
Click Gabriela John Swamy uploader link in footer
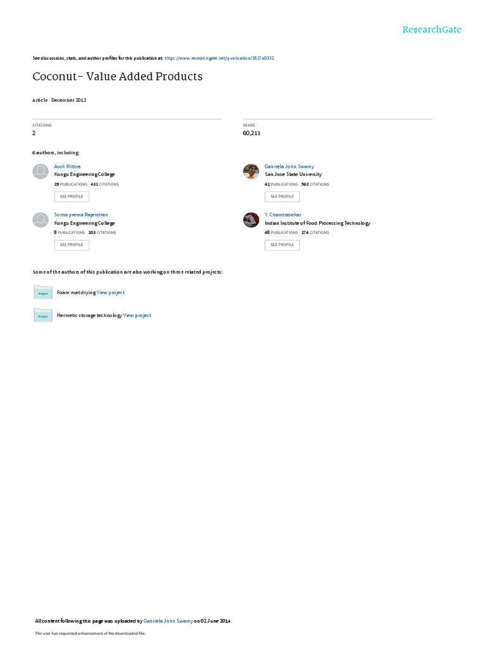[168, 621]
